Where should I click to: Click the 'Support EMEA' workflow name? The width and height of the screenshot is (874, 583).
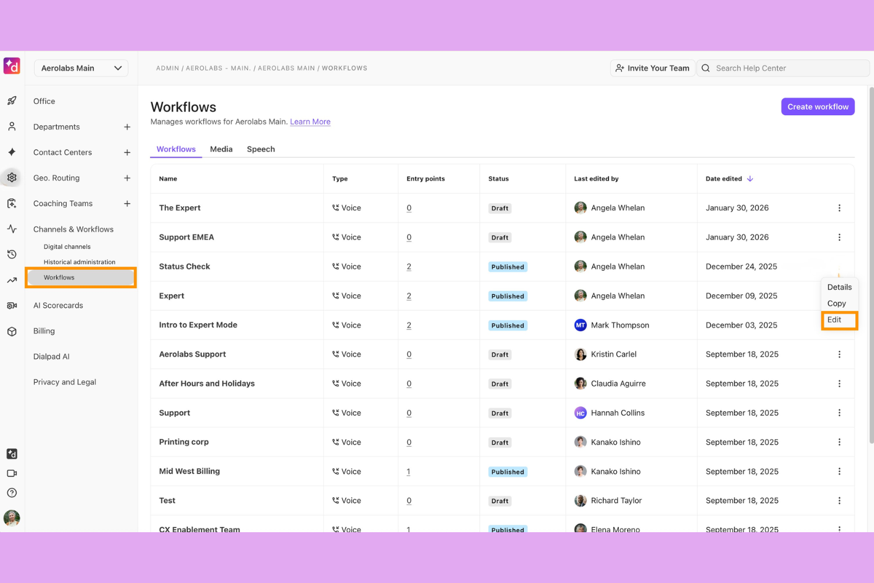click(x=187, y=237)
